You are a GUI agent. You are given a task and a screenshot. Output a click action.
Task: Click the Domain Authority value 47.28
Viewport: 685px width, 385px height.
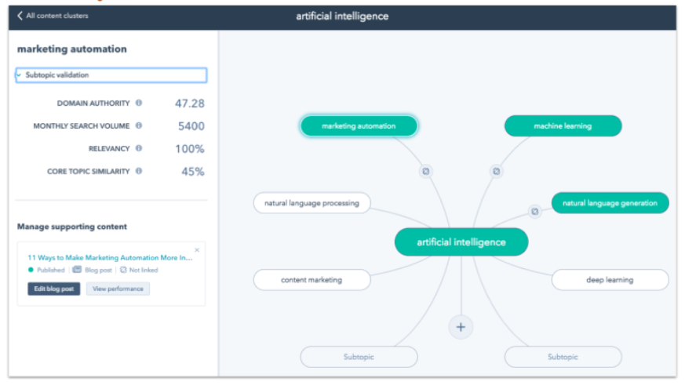190,104
